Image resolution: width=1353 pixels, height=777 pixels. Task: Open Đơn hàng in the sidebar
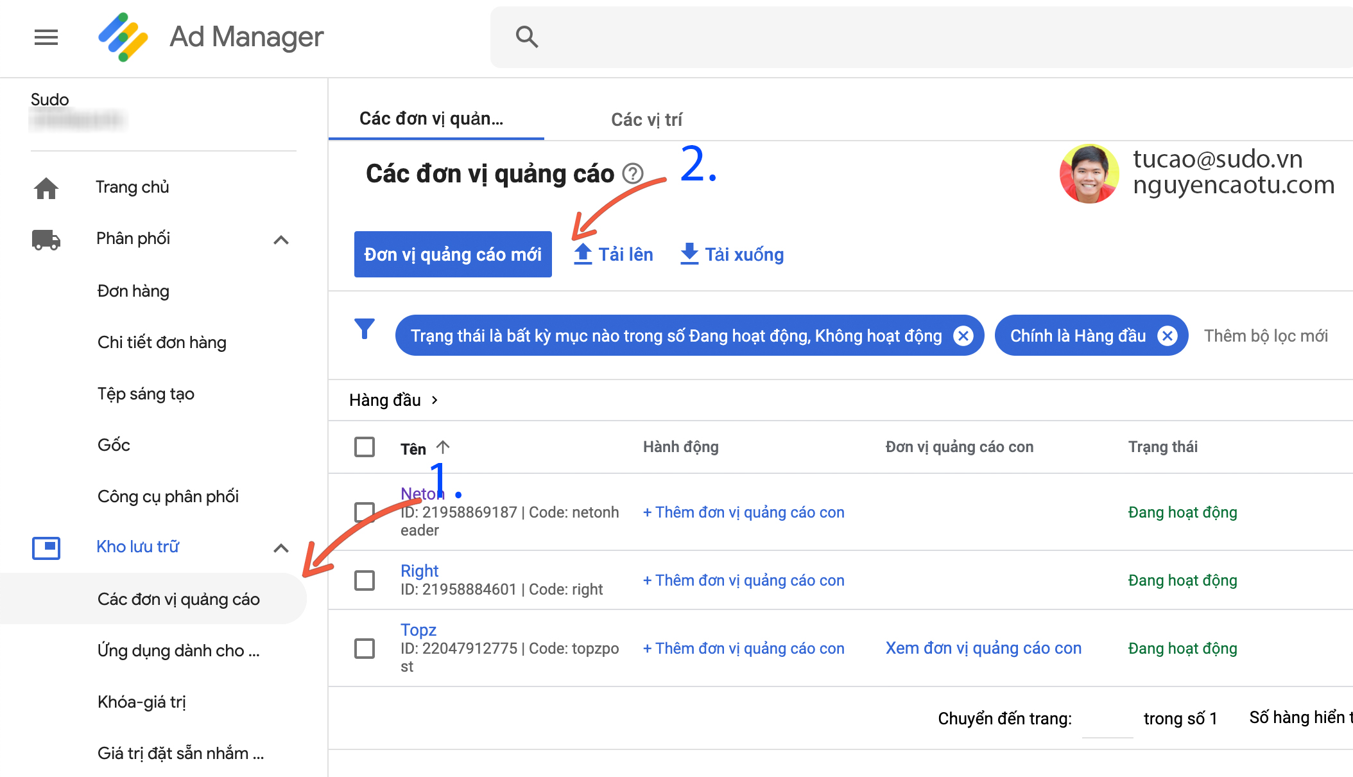(134, 292)
